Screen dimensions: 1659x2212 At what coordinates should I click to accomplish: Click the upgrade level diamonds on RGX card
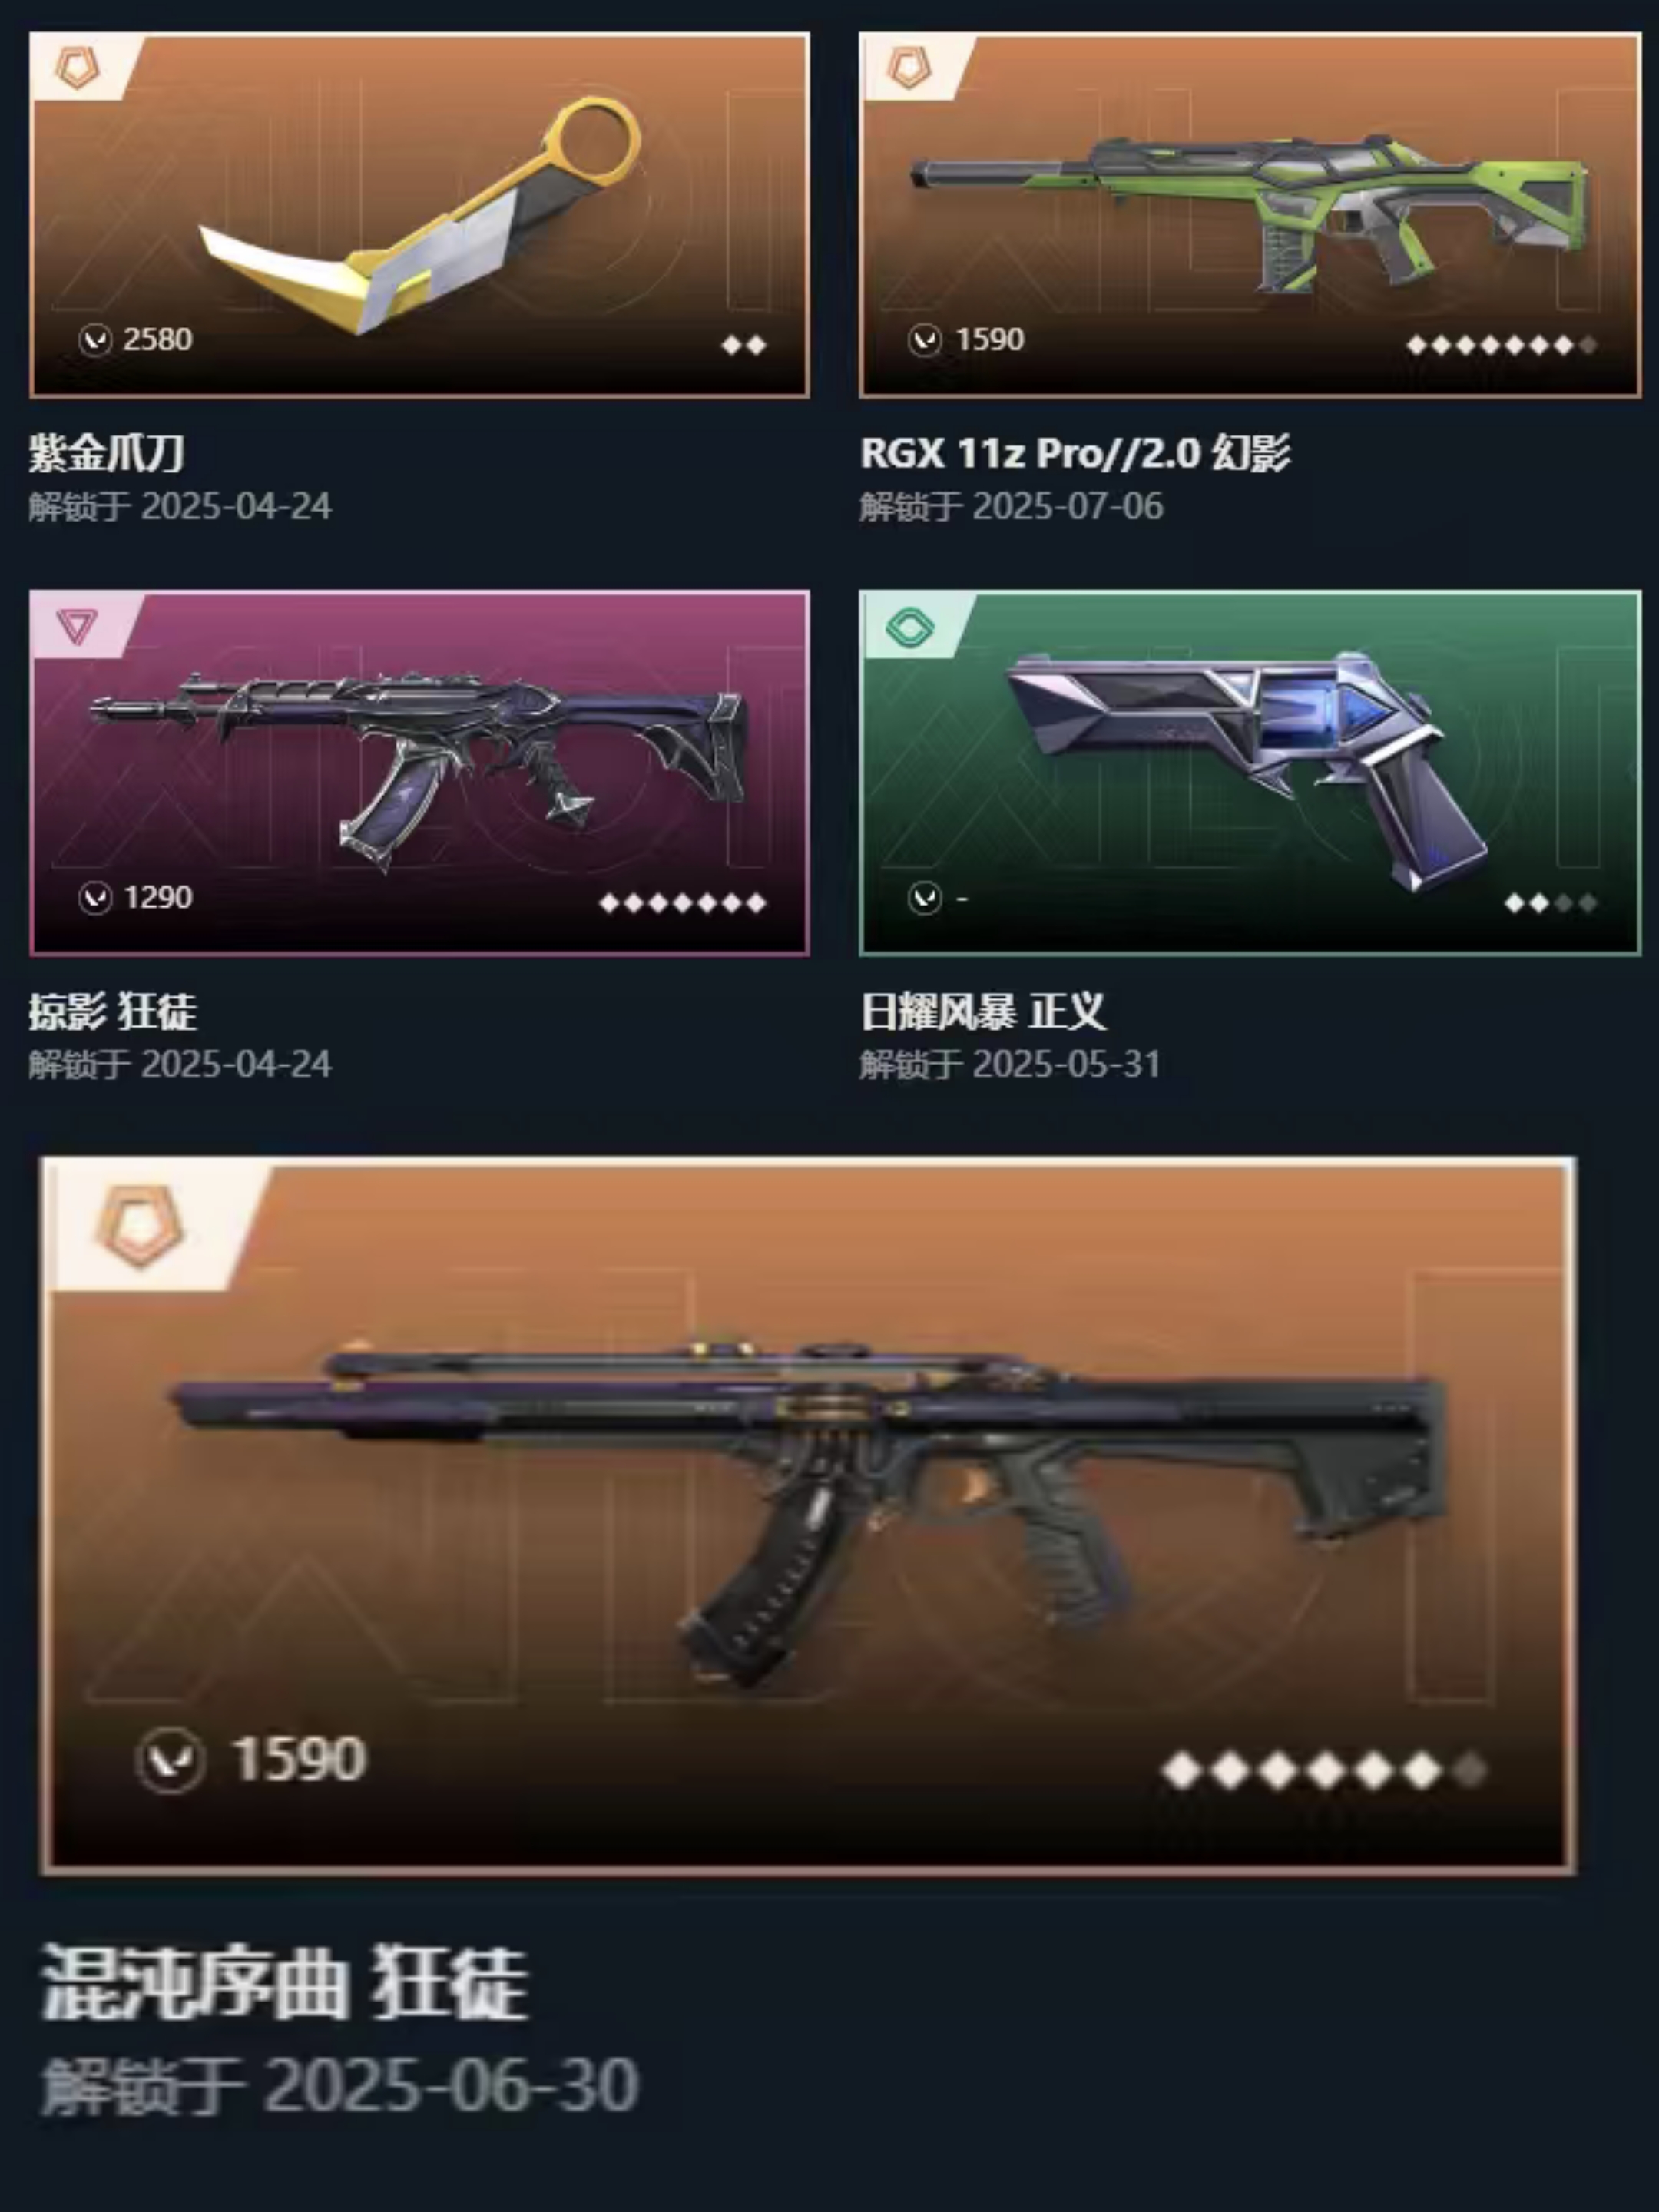point(1501,345)
